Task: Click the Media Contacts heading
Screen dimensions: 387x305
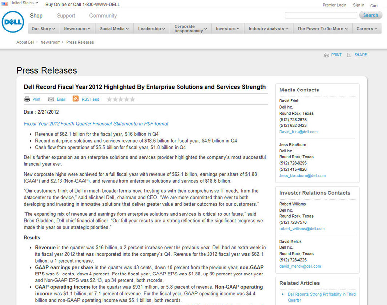Action: (x=299, y=90)
